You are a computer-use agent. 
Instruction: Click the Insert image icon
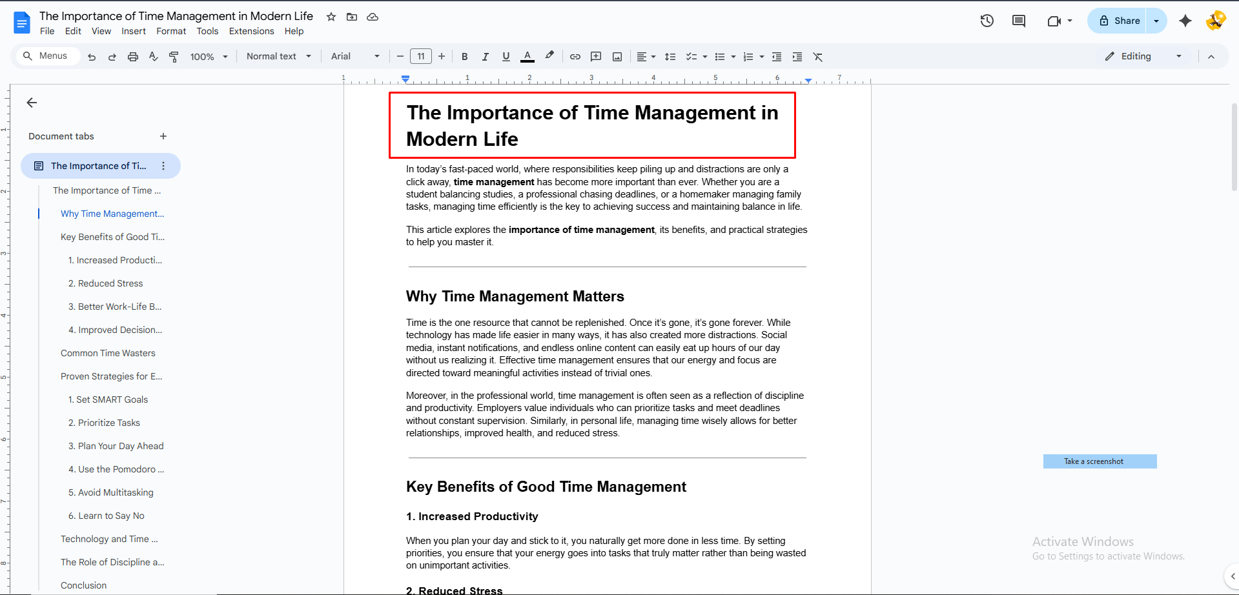click(617, 57)
